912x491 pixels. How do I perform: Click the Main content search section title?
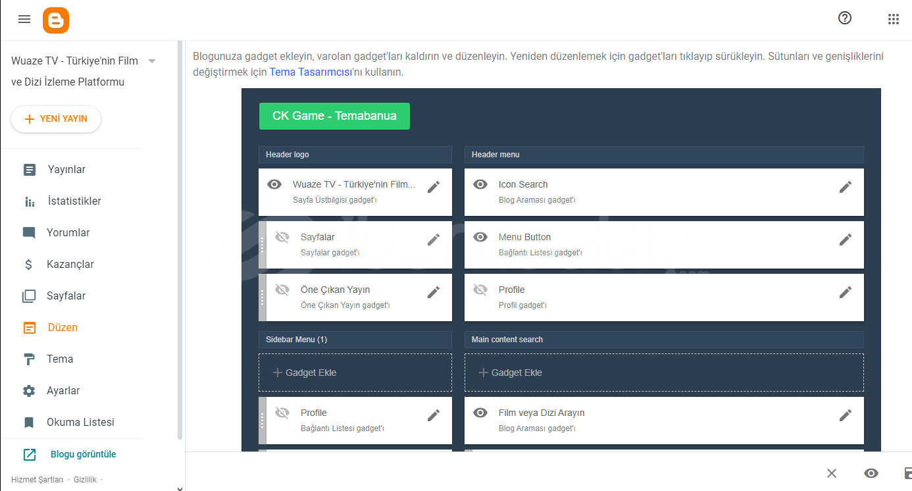[x=507, y=340]
